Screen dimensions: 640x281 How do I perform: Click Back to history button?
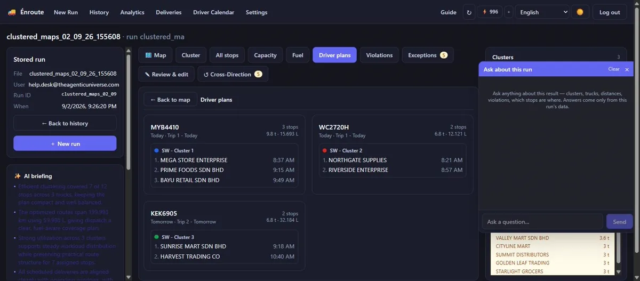tap(65, 123)
